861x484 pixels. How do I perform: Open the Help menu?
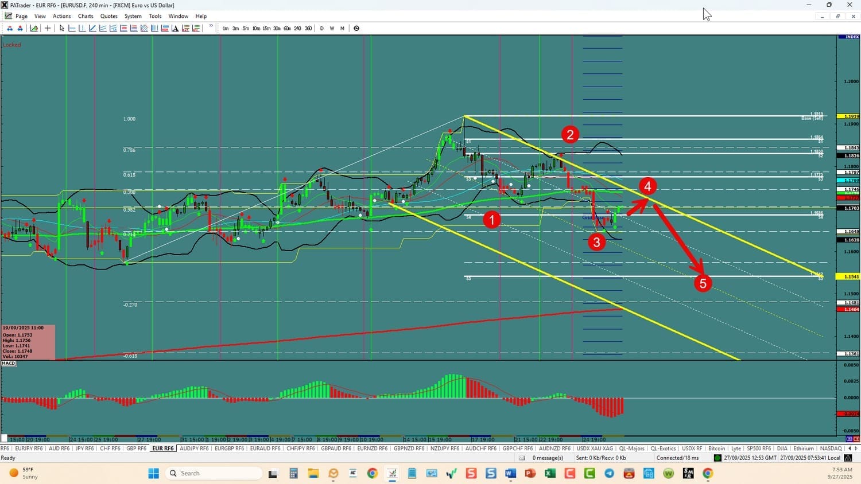(x=201, y=16)
